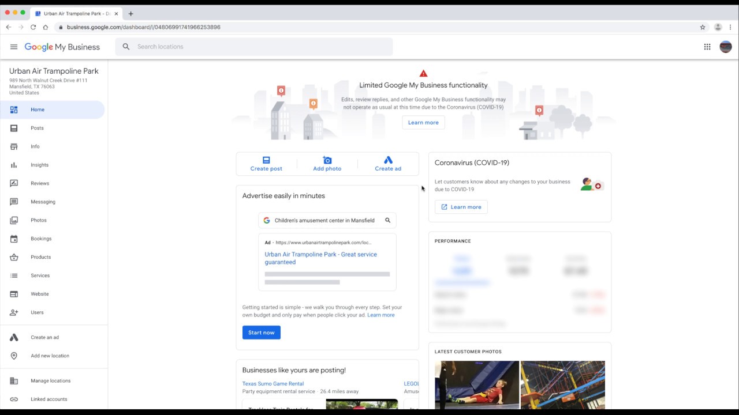Click the Linked accounts label
The image size is (739, 415).
point(49,399)
